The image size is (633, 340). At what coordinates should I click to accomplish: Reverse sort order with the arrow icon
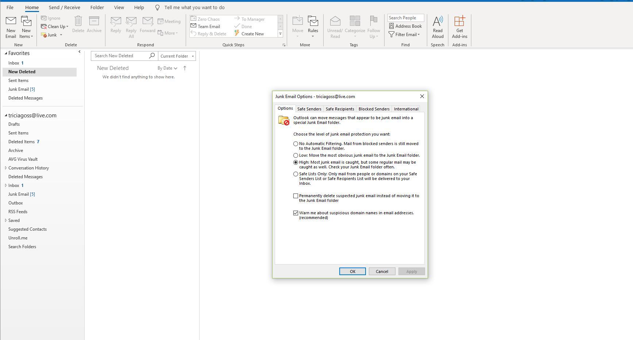tap(185, 68)
